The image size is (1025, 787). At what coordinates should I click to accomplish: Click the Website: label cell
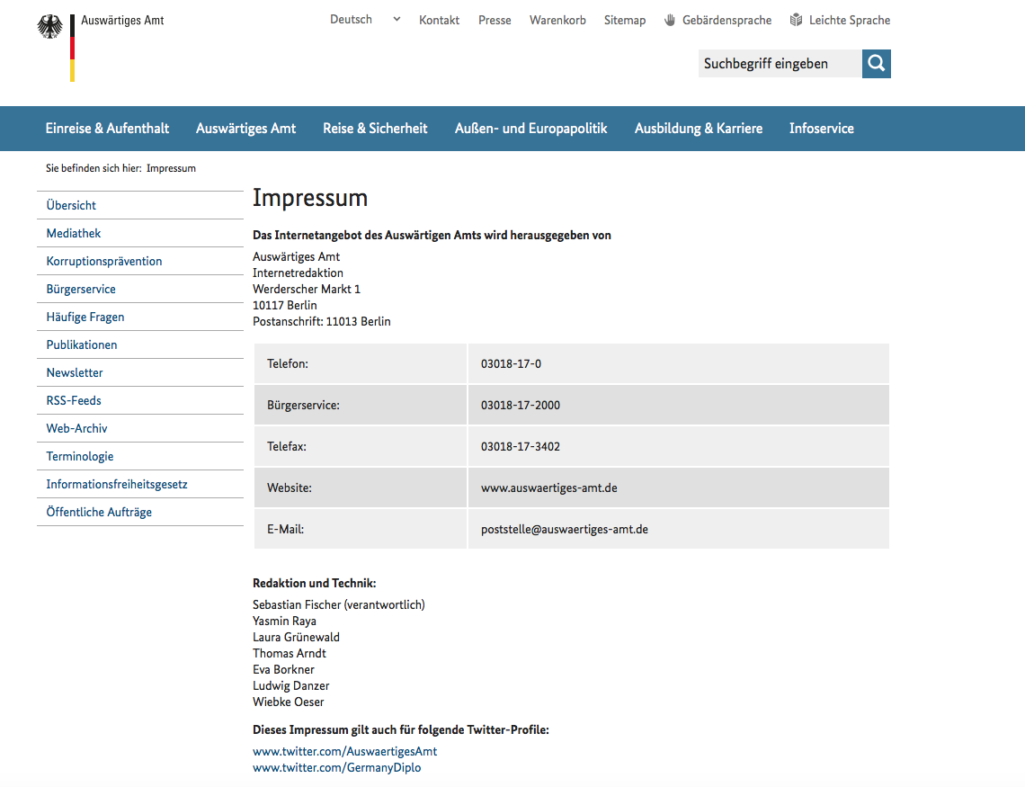[x=361, y=487]
